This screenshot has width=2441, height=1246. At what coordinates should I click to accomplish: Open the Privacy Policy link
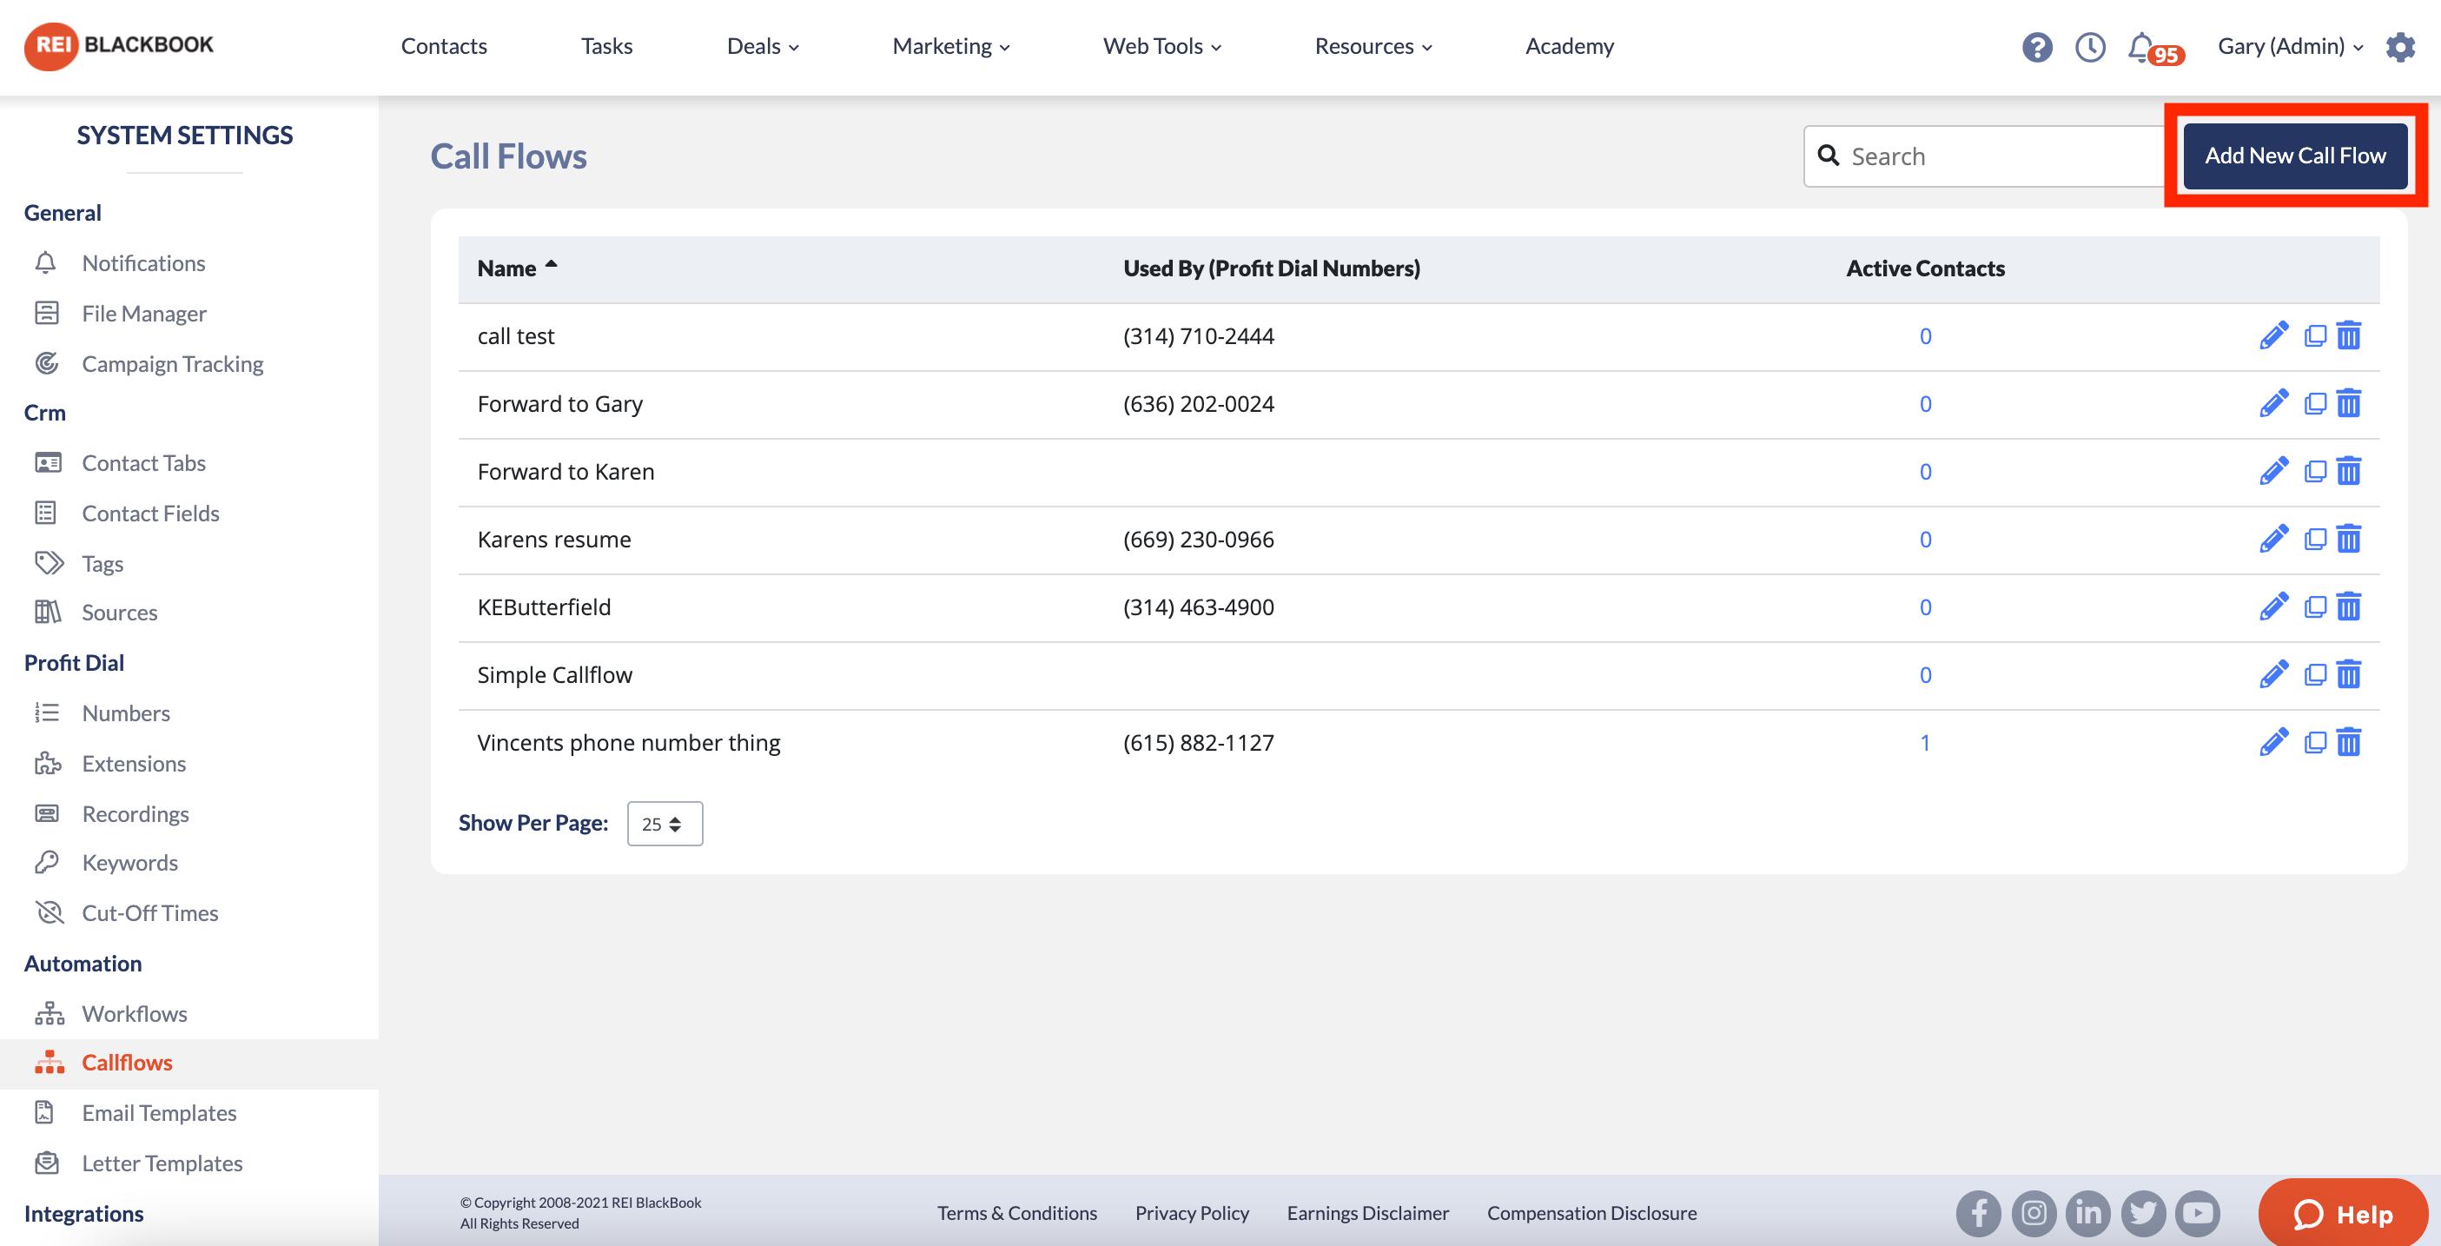pos(1192,1213)
